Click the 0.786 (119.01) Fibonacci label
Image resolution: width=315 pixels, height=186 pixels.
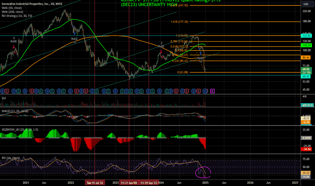pos(179,41)
